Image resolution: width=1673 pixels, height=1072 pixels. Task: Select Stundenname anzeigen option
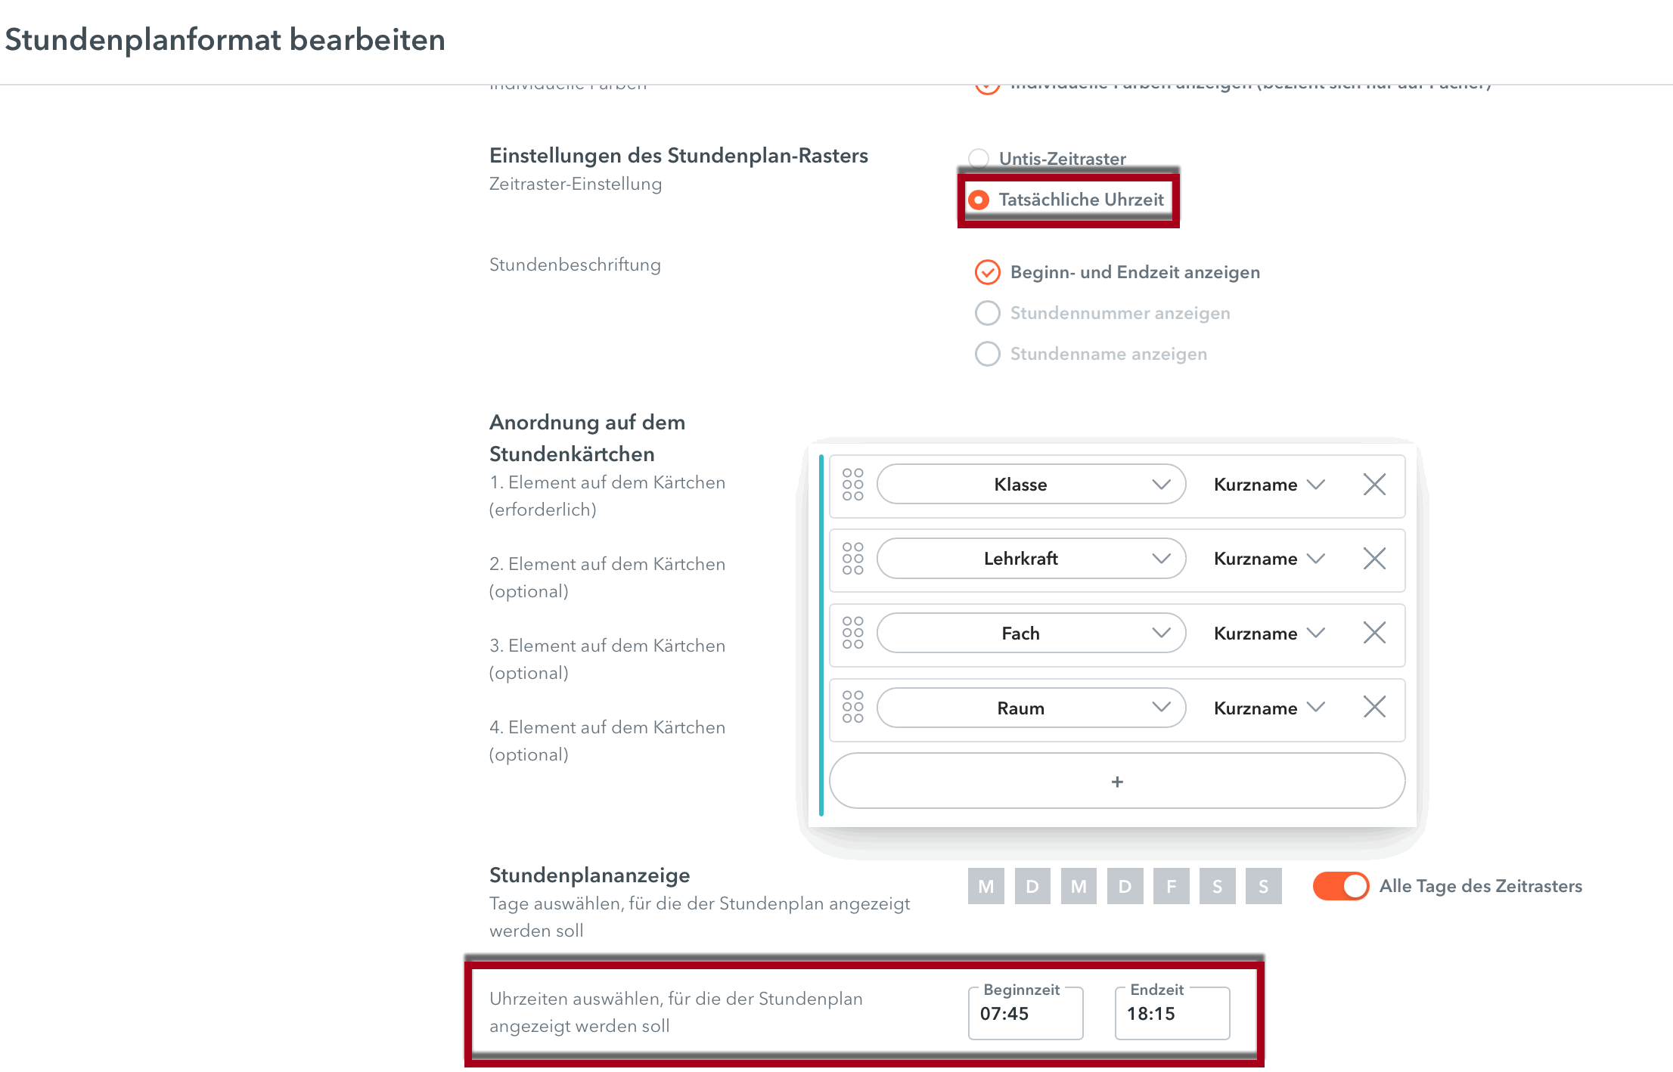click(x=988, y=354)
